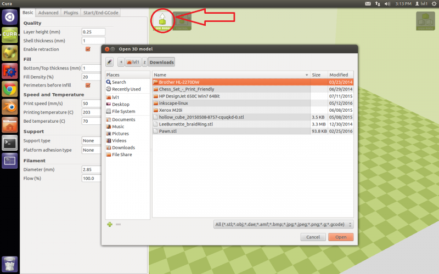
Task: Open the Platform adhesion type dropdown
Action: pos(92,150)
